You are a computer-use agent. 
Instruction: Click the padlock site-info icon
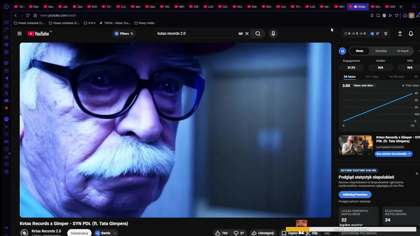[x=35, y=15]
